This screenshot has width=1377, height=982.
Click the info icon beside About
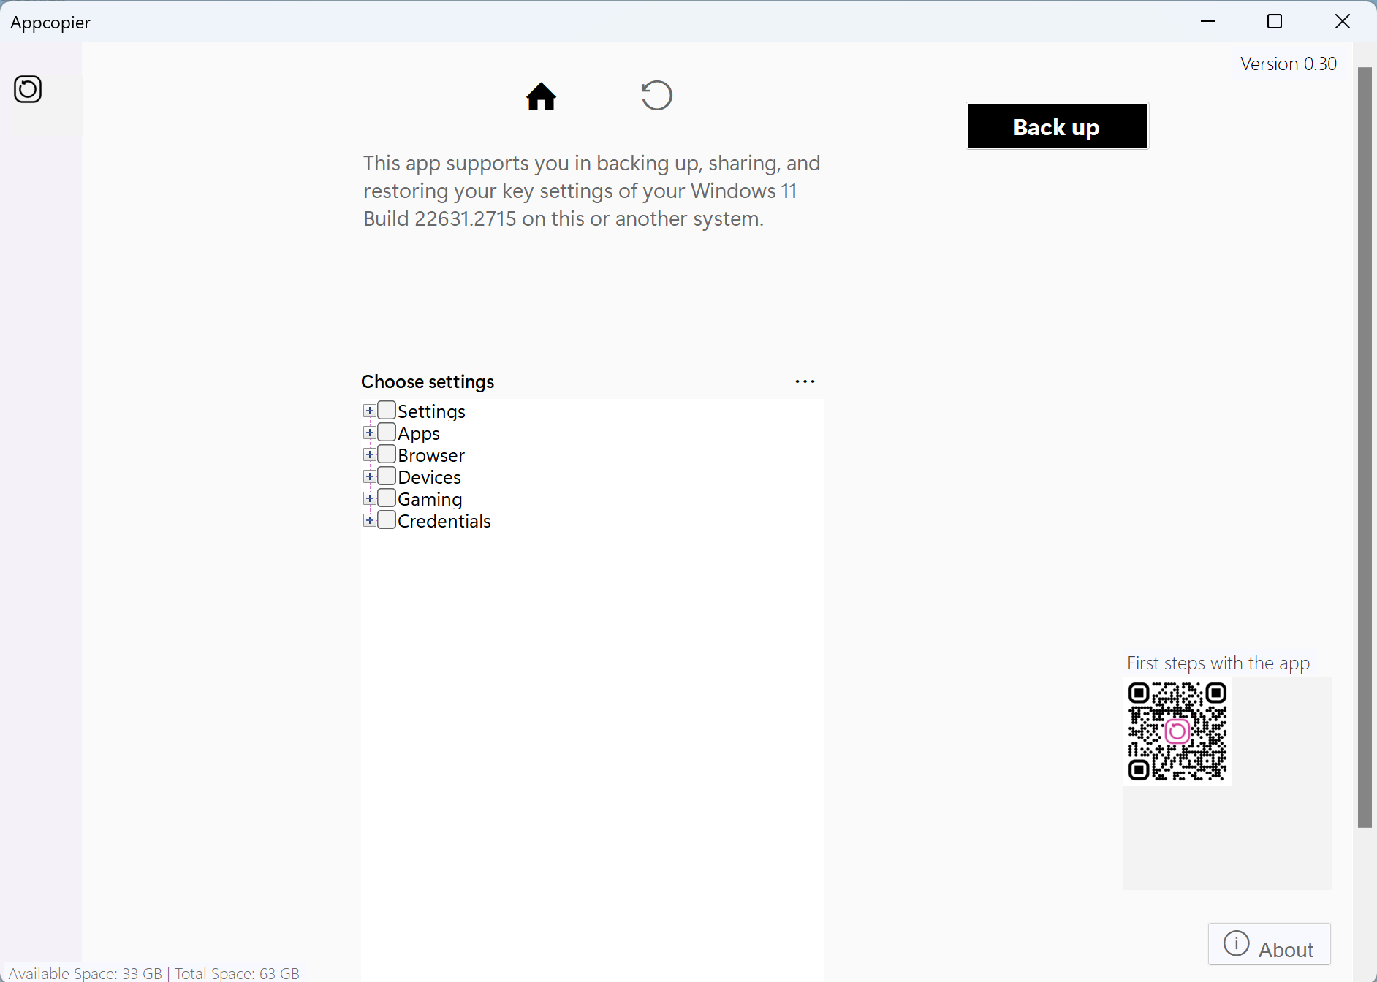click(1237, 943)
